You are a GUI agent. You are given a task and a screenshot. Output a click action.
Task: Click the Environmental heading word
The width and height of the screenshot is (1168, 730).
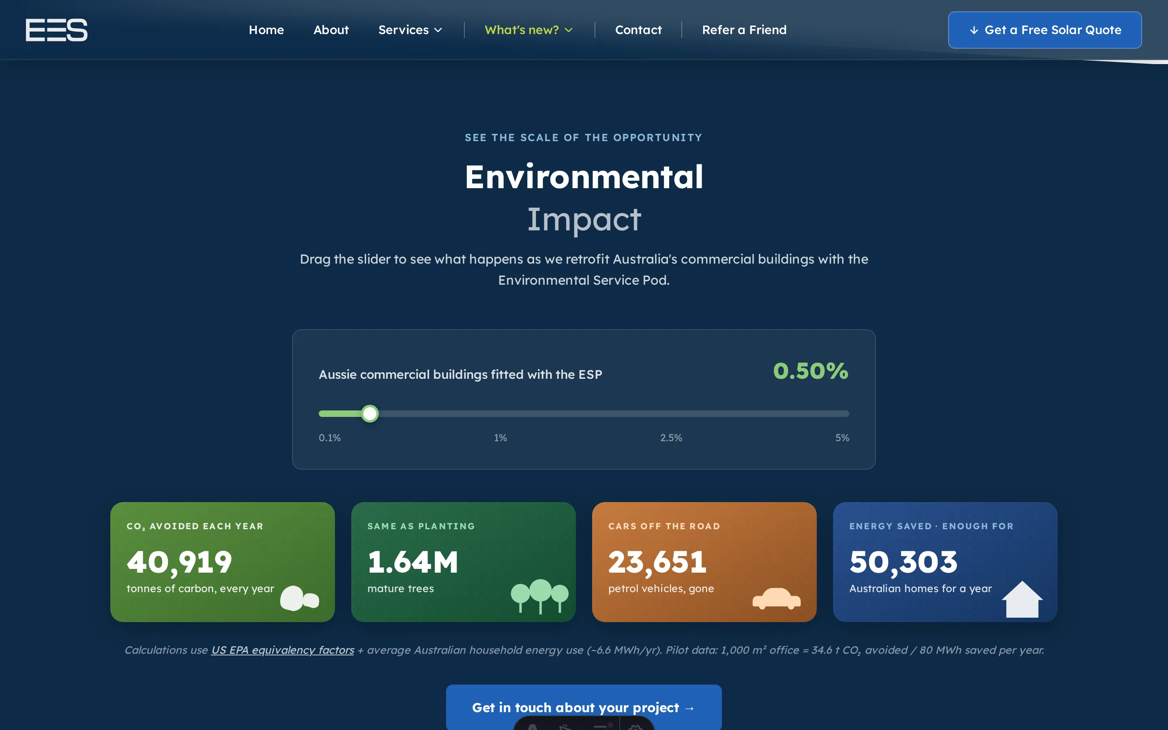click(x=584, y=177)
